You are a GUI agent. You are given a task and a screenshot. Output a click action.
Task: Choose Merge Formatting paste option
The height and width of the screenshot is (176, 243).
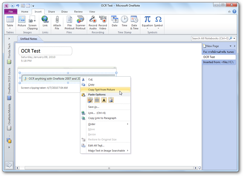pos(97,100)
